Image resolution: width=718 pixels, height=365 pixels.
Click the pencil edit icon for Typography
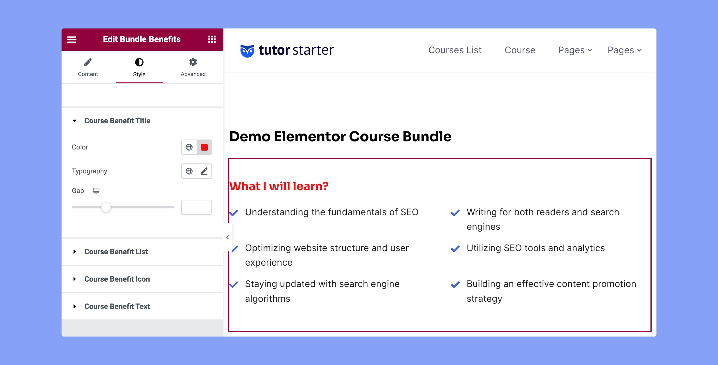tap(203, 171)
